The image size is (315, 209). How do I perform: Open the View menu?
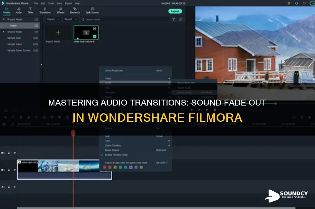tap(59, 3)
